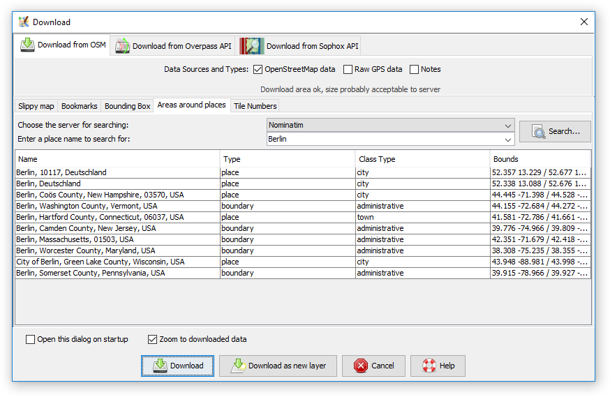Enable the Notes checkbox
Screen dimensions: 610x397
tap(414, 69)
